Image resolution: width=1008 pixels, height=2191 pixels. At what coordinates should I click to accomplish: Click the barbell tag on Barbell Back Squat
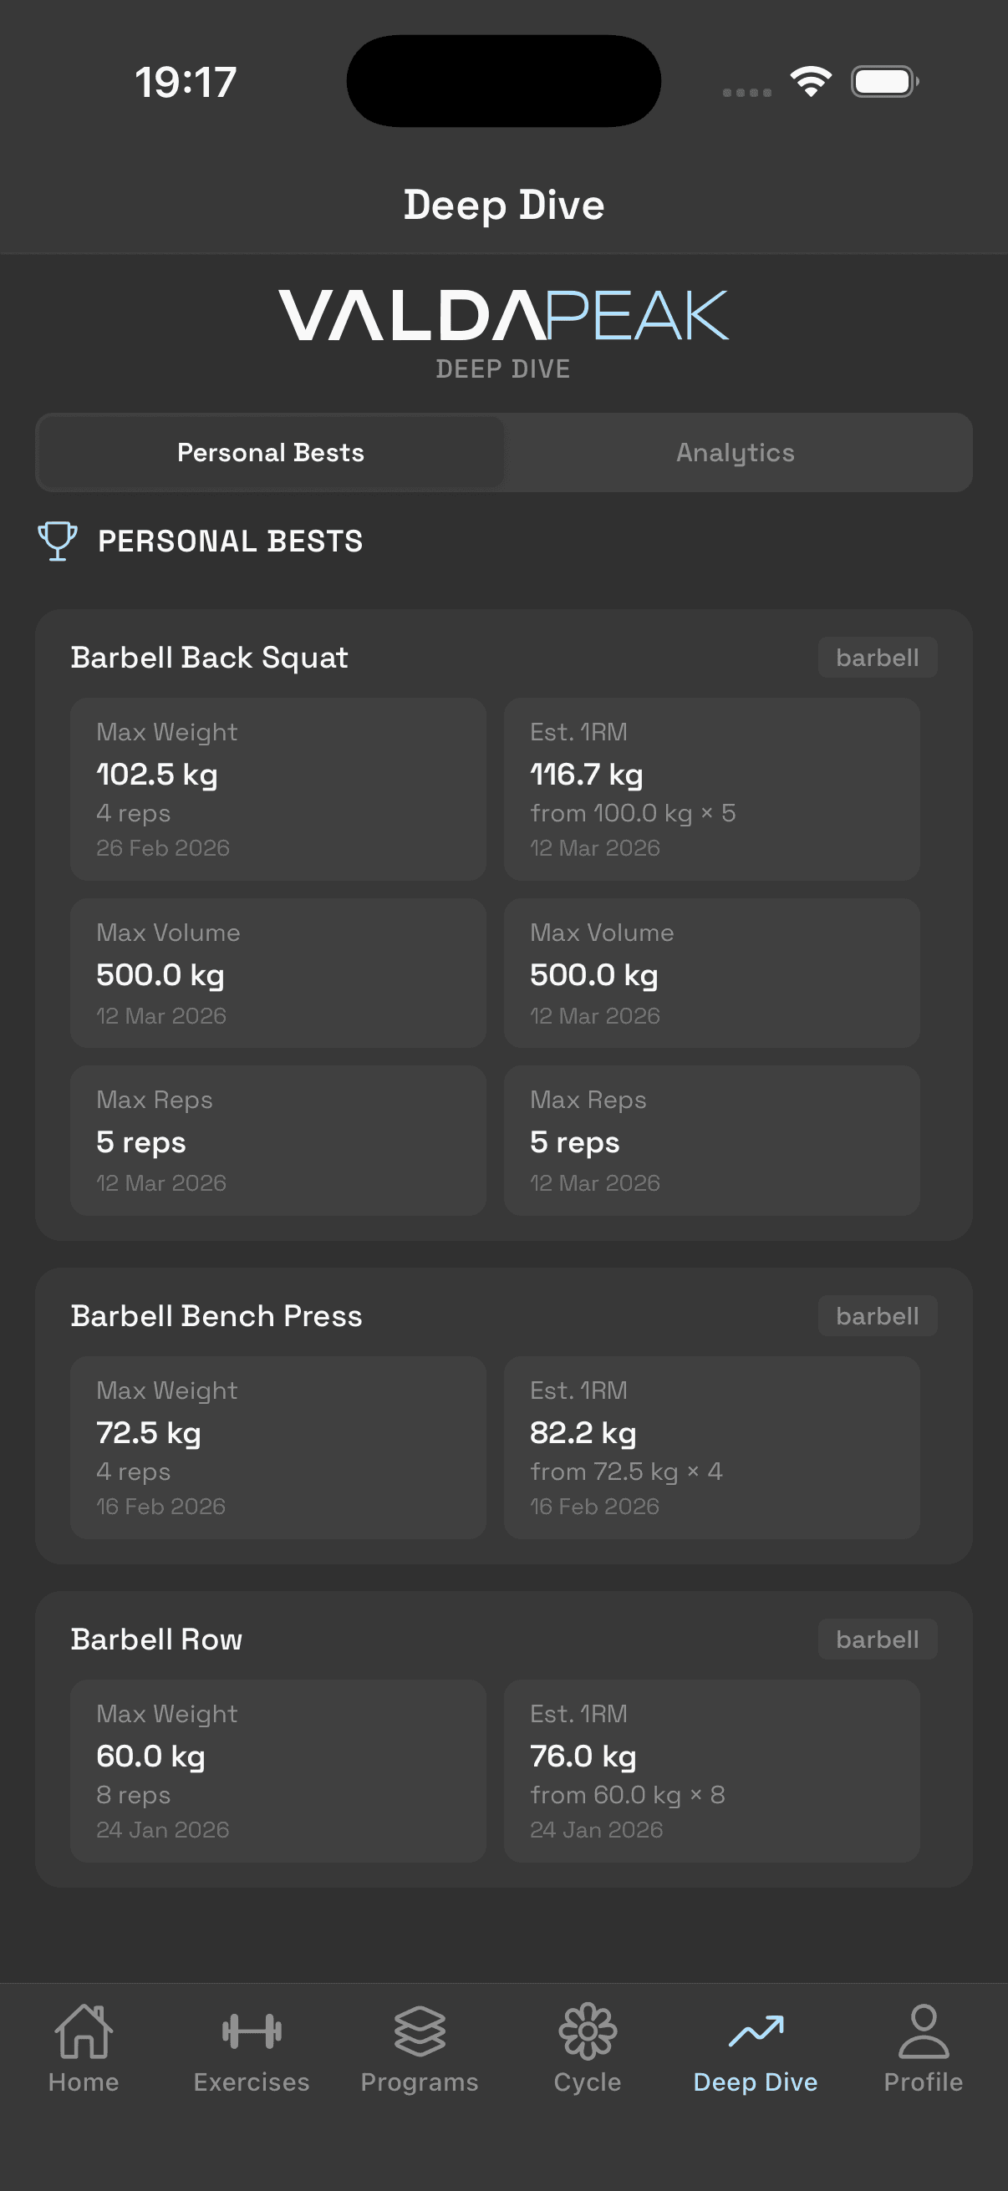coord(877,657)
